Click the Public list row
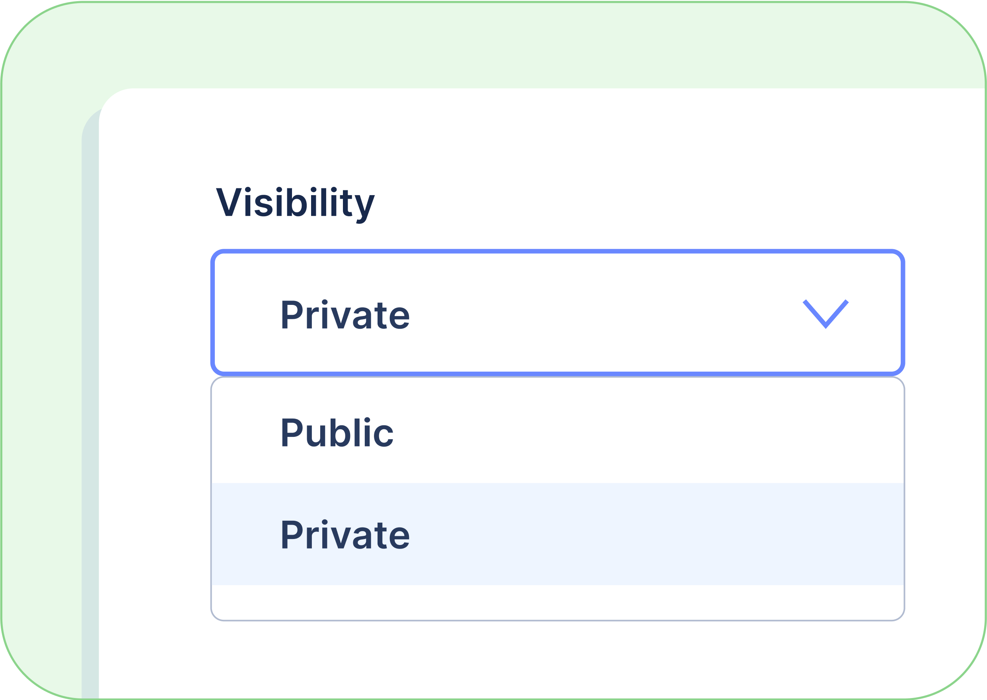The width and height of the screenshot is (987, 700). pos(557,433)
